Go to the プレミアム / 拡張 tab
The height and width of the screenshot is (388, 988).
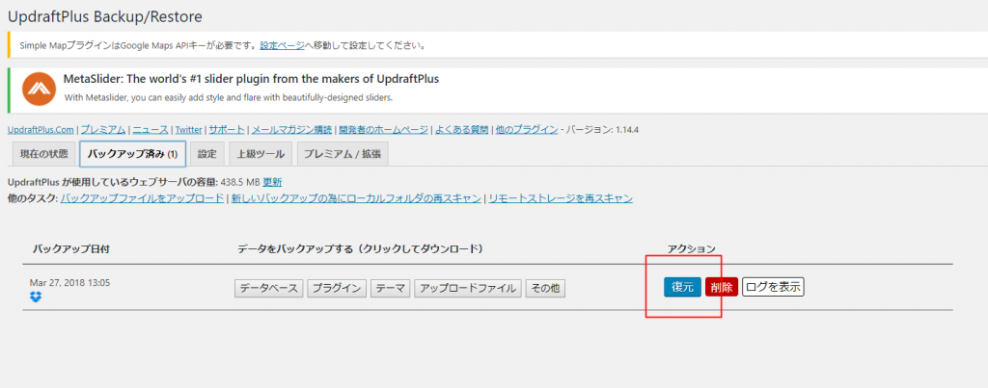[x=343, y=154]
